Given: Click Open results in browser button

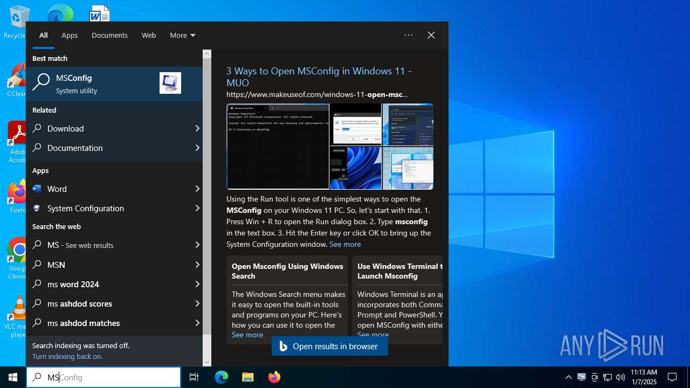Looking at the screenshot, I should [330, 346].
